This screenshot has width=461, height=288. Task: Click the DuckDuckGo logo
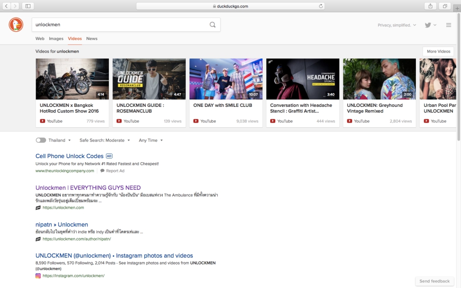pyautogui.click(x=16, y=25)
